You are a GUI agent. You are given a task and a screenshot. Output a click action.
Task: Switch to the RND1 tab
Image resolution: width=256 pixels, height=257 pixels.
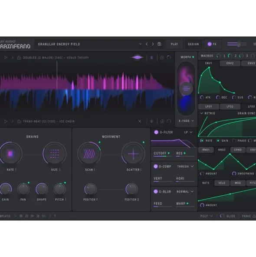coord(206,150)
